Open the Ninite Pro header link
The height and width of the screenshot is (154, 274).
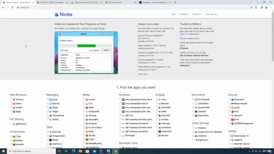tap(197, 14)
